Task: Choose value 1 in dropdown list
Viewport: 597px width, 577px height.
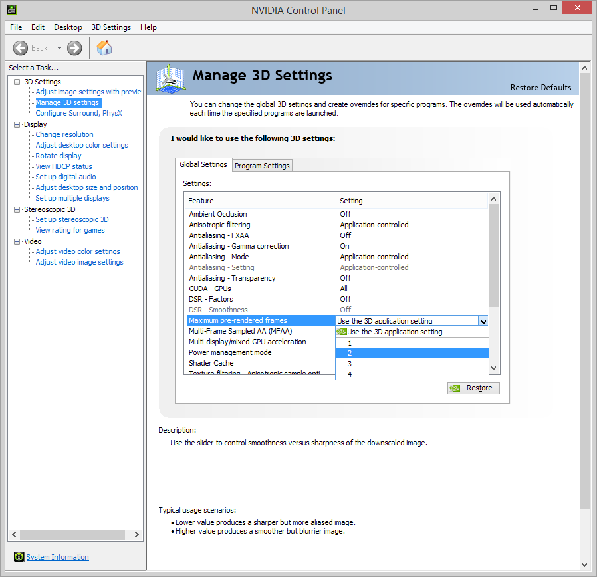Action: (x=412, y=343)
